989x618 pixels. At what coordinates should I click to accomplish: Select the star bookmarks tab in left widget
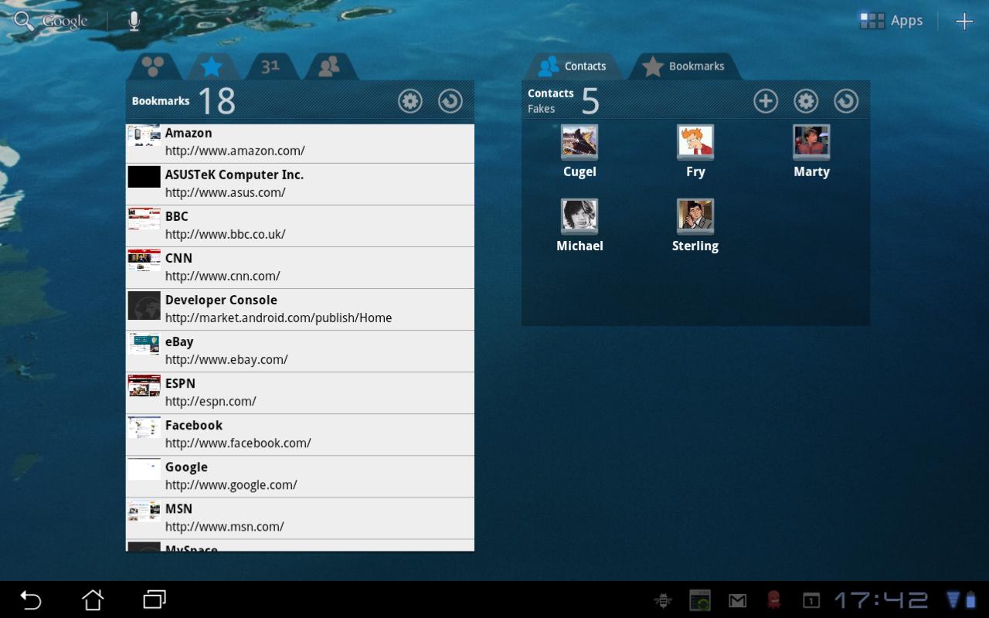click(x=211, y=67)
